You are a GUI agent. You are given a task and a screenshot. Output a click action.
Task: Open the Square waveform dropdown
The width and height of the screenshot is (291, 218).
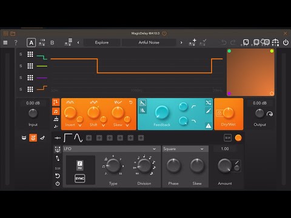tap(186, 149)
